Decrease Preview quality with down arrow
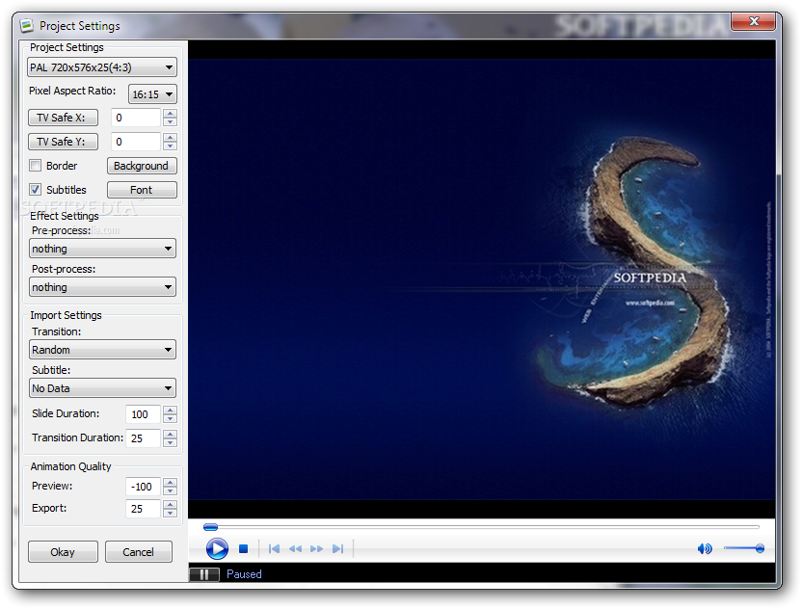 point(171,490)
